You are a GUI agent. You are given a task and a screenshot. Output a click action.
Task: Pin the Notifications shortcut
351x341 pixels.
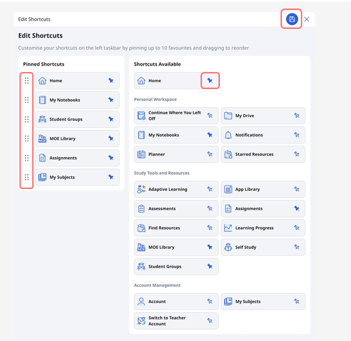coord(297,135)
